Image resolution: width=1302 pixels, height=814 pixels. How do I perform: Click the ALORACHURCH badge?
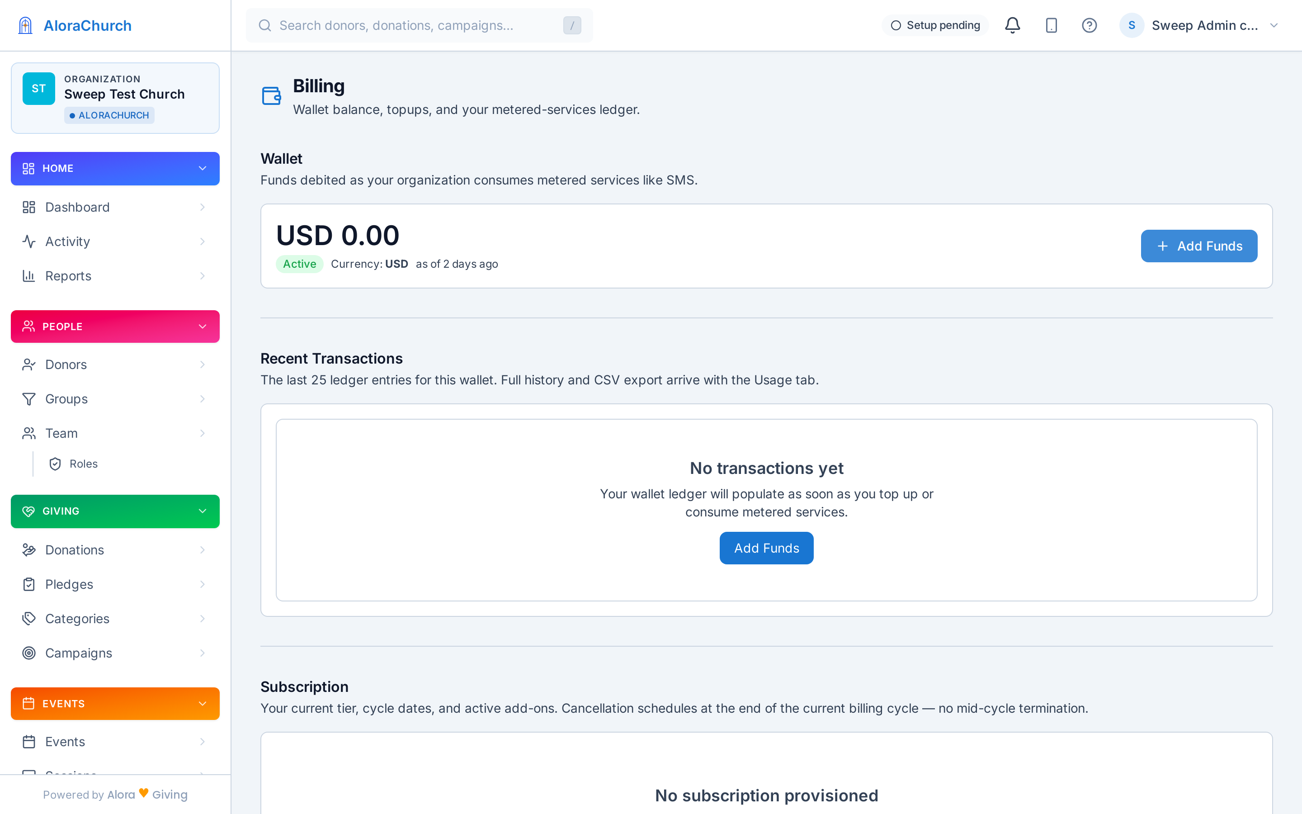pyautogui.click(x=109, y=115)
